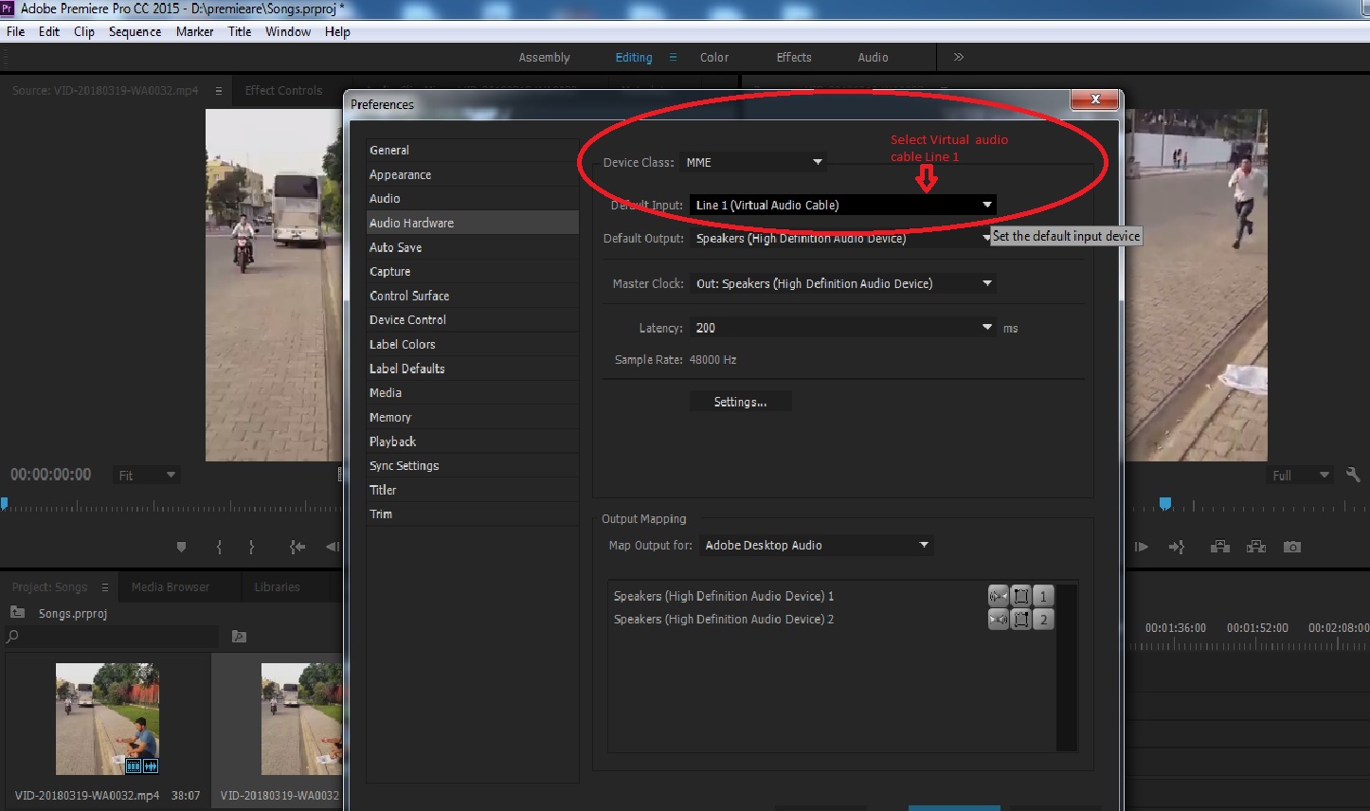Viewport: 1370px width, 811px height.
Task: Click right speaker icon in Speakers 2 row
Action: point(998,620)
